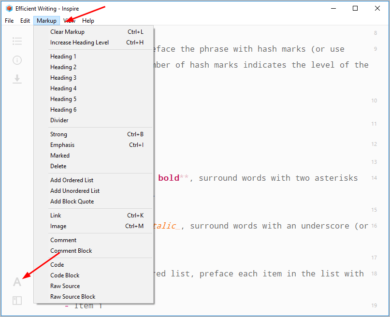Image resolution: width=390 pixels, height=317 pixels.
Task: Apply Heading 5 markup
Action: tap(94, 99)
